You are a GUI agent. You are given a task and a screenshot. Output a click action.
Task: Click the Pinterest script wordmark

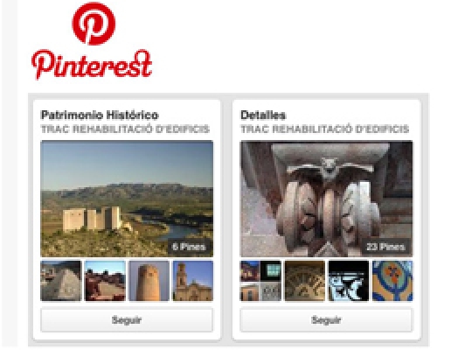(x=92, y=65)
